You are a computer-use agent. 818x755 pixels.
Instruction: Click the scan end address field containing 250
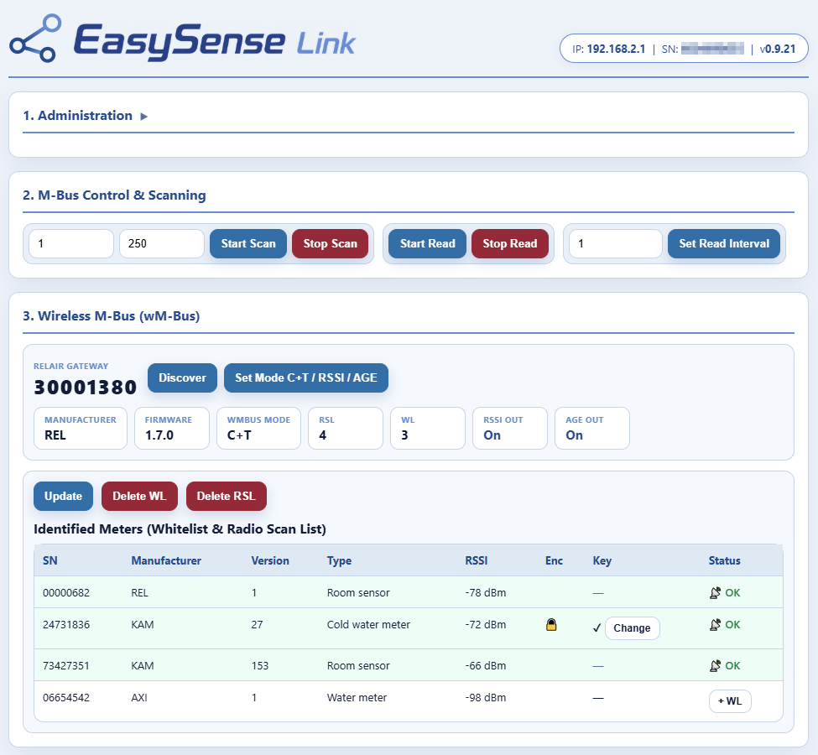(x=162, y=243)
